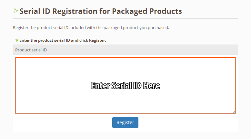The height and width of the screenshot is (139, 251).
Task: Click the bold "Enter the product serial ID" instruction
Action: [63, 40]
